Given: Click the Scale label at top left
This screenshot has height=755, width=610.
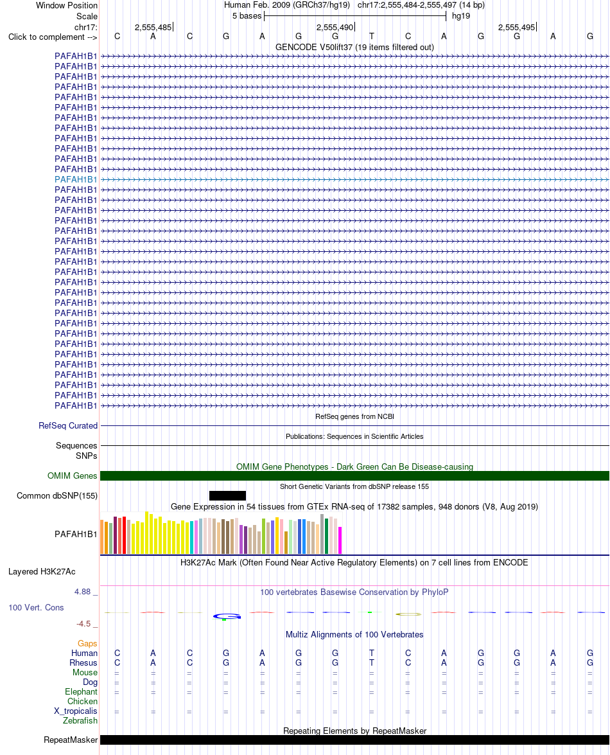Looking at the screenshot, I should (87, 16).
